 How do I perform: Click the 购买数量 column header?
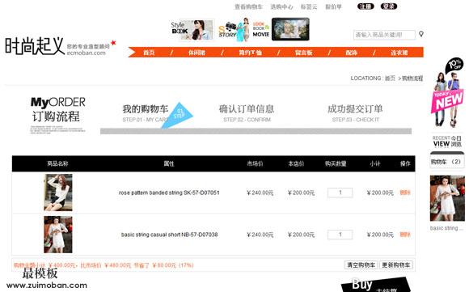(336, 163)
